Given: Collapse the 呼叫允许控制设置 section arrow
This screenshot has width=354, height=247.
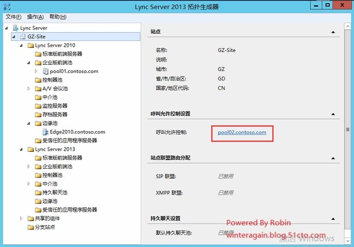Looking at the screenshot, I should pyautogui.click(x=333, y=114).
